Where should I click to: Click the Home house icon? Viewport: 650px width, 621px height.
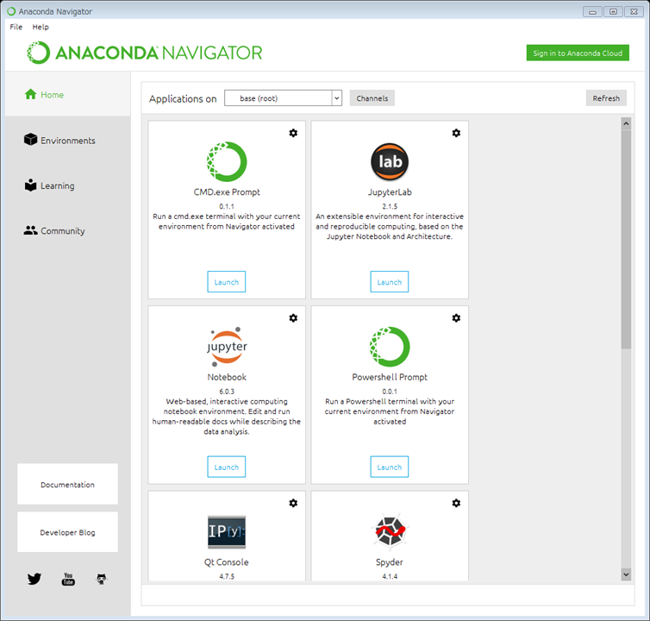pyautogui.click(x=31, y=94)
